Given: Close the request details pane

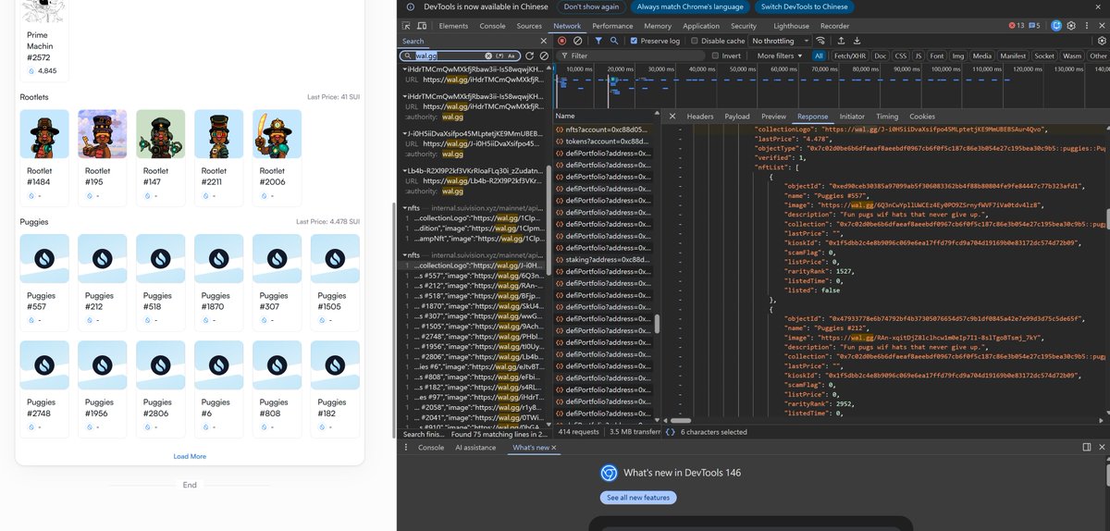Looking at the screenshot, I should click(x=671, y=117).
